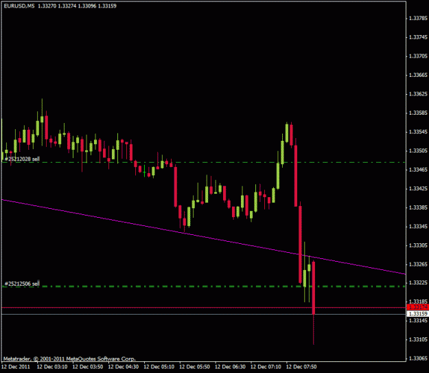Click the 12 Dec 03:10 time label
The height and width of the screenshot is (373, 429).
click(x=52, y=367)
